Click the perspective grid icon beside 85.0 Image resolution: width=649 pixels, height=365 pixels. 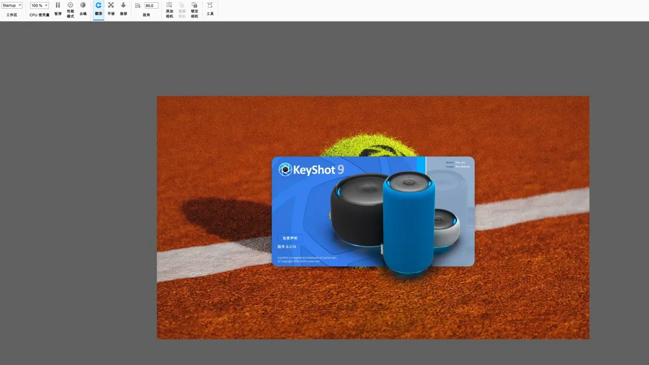138,5
